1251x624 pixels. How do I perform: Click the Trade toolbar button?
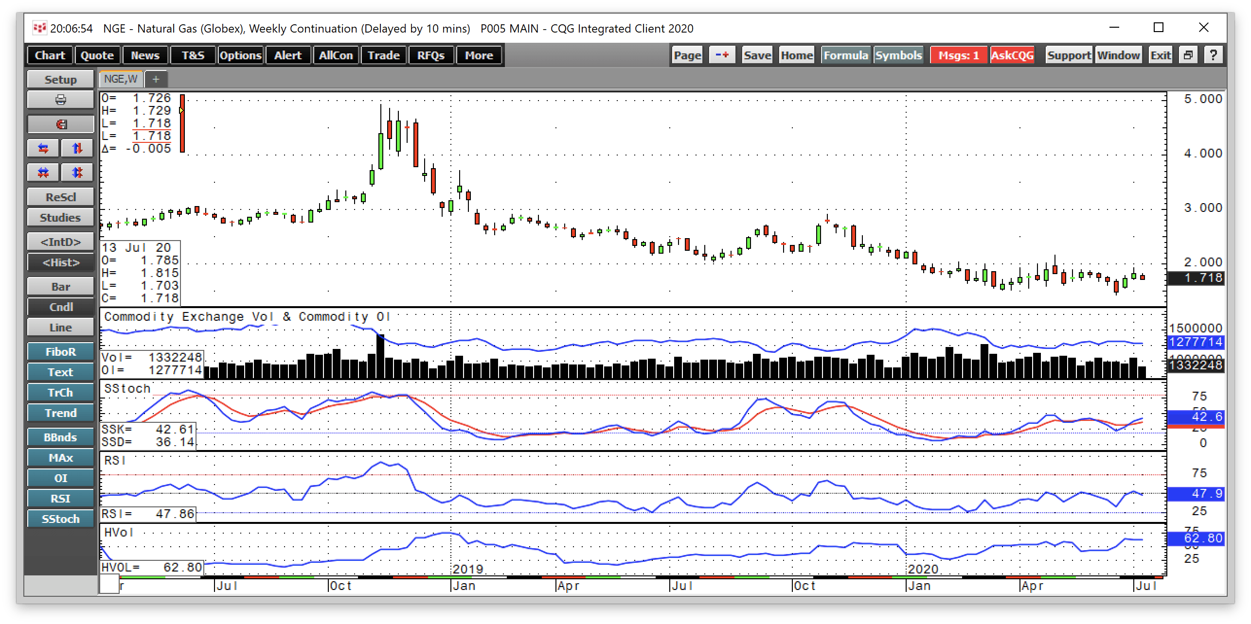pyautogui.click(x=383, y=55)
